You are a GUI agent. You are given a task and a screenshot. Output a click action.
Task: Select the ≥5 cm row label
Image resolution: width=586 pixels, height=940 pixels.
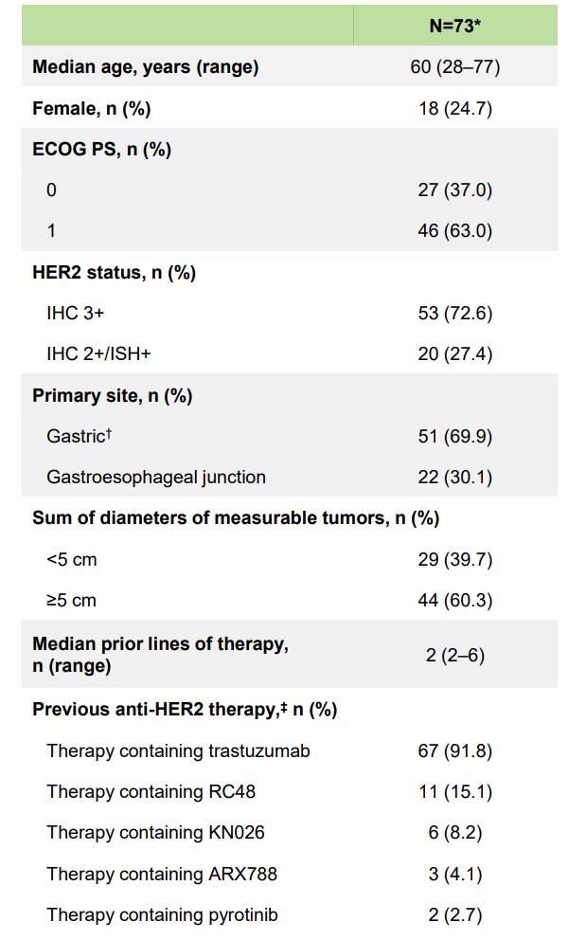pos(72,601)
